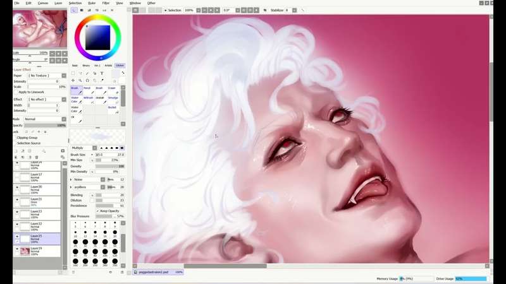
Task: Switch to the Artistic brush tab
Action: pyautogui.click(x=108, y=65)
